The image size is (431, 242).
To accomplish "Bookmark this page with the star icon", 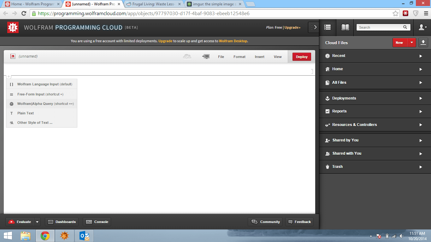I will (395, 13).
